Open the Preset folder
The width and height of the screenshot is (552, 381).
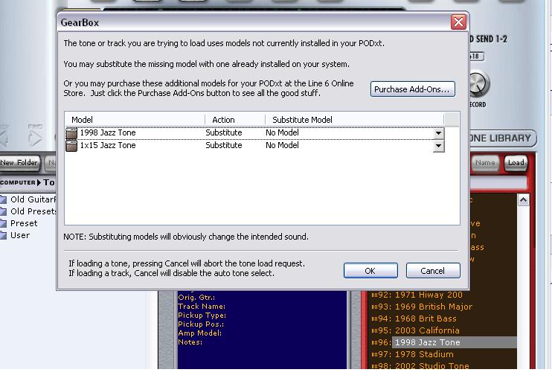(x=24, y=223)
